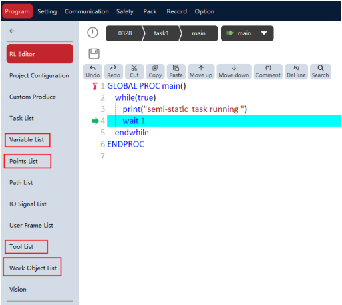
Task: Undo the last edit
Action: point(93,71)
